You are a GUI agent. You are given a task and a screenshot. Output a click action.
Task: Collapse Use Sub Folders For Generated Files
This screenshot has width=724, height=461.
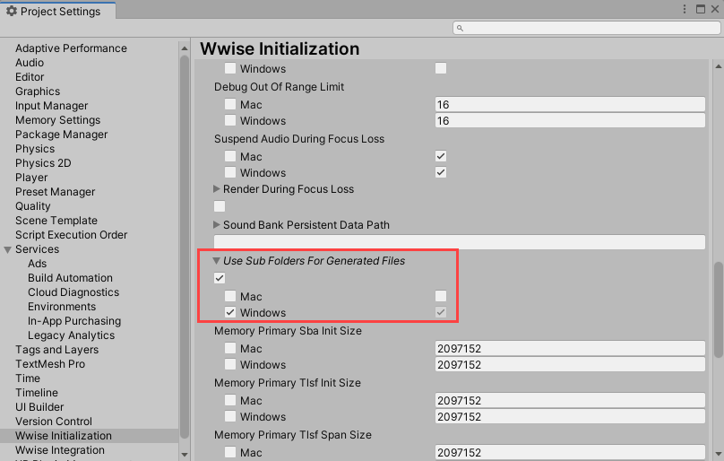217,261
